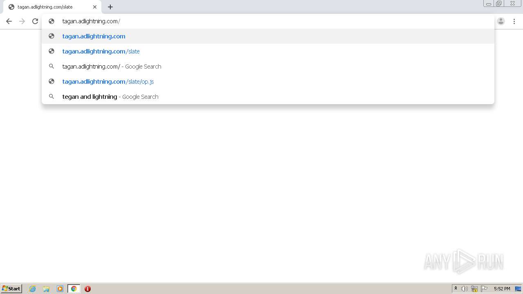This screenshot has height=294, width=523.
Task: Open the media player from the taskbar
Action: tap(60, 289)
